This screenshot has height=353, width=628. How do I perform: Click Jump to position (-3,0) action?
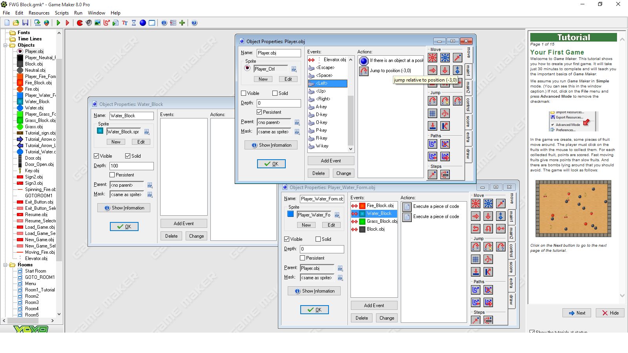(391, 71)
